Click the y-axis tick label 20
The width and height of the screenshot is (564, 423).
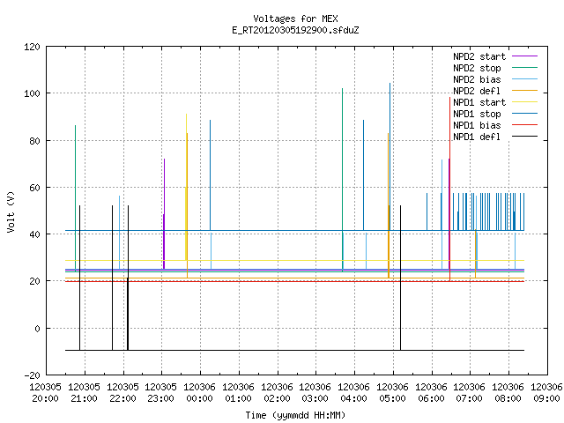(x=34, y=281)
